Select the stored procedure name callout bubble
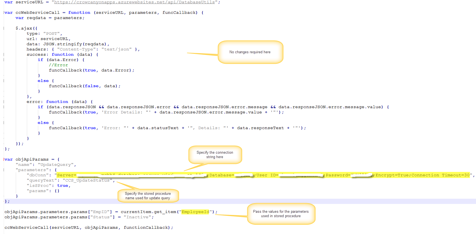 (x=148, y=196)
